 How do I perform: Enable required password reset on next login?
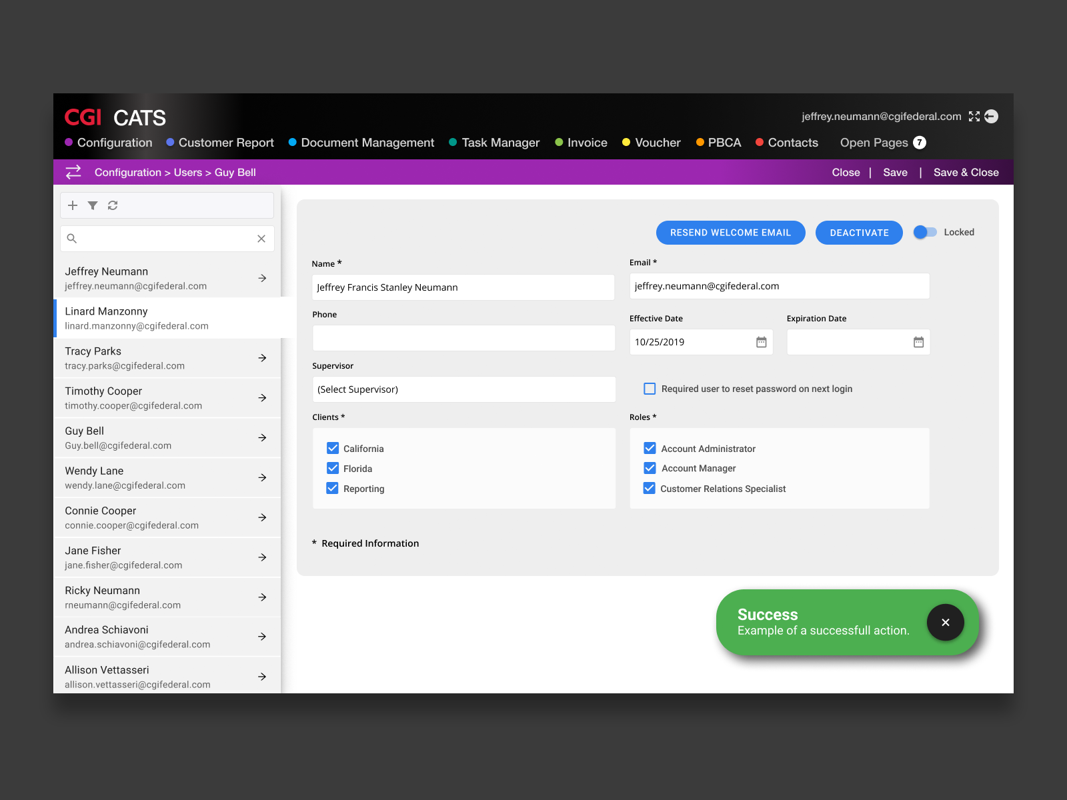point(650,389)
